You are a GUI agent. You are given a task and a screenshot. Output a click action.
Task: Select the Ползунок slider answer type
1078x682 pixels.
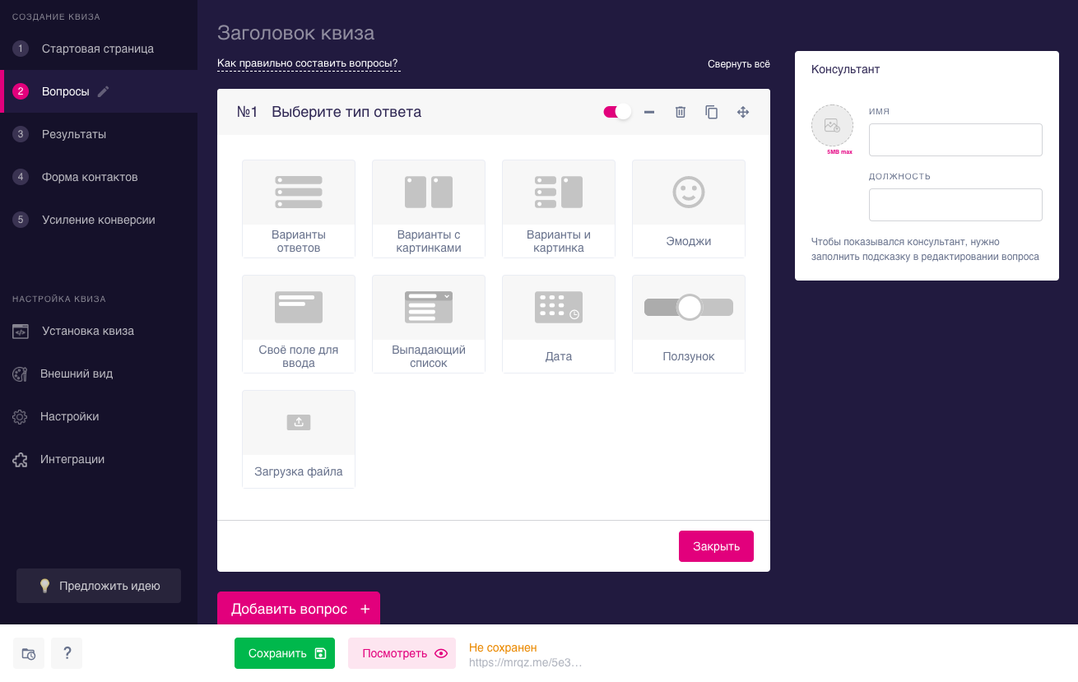click(688, 323)
